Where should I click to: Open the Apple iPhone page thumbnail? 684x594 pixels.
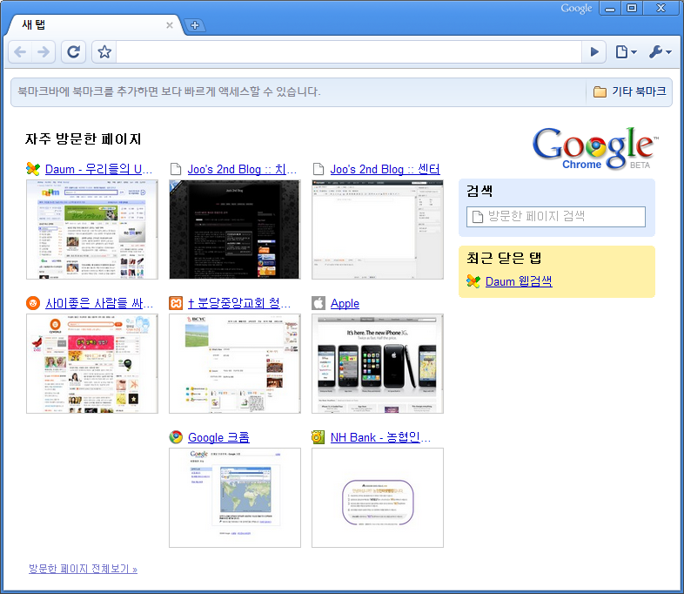(378, 363)
